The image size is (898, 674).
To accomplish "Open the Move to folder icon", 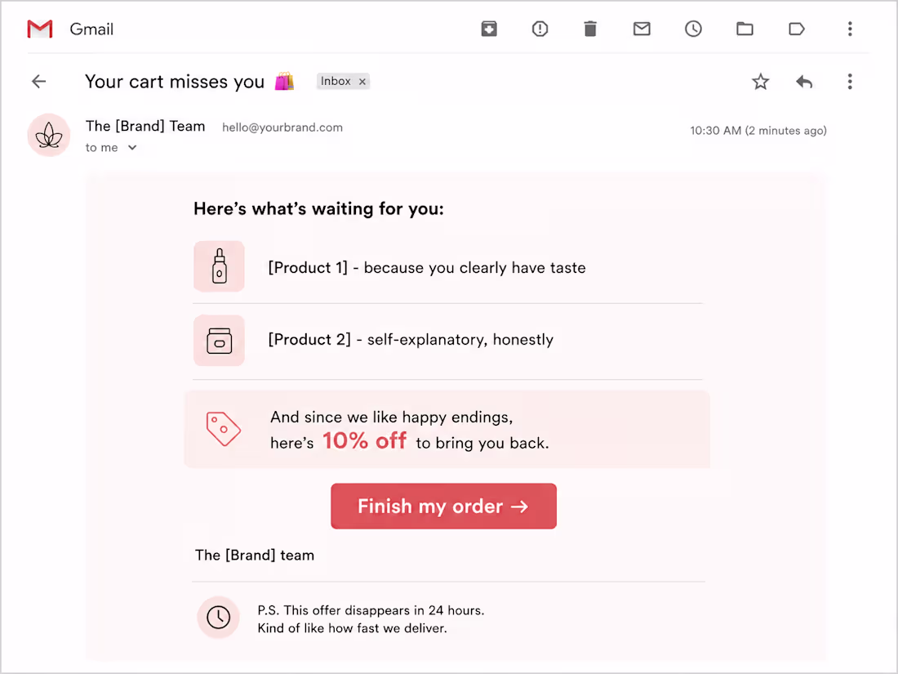I will click(x=745, y=29).
